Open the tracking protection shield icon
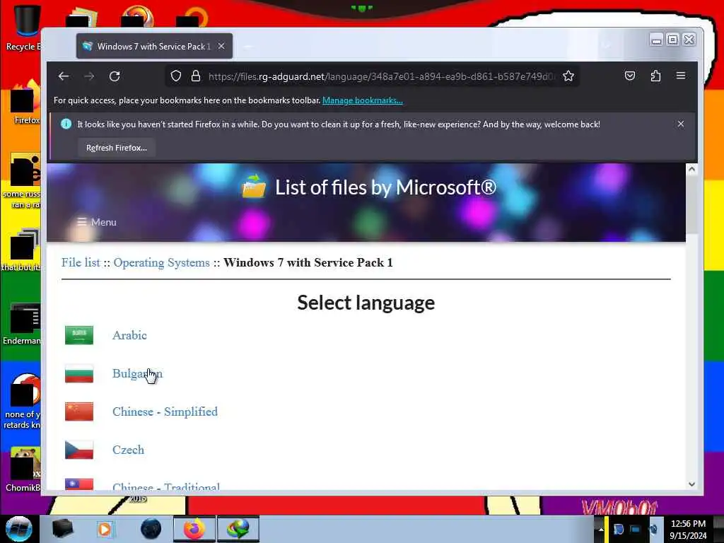Image resolution: width=724 pixels, height=543 pixels. coord(176,76)
